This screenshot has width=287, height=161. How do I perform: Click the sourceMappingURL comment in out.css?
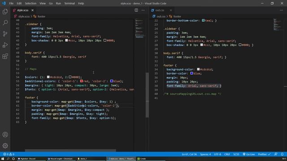click(192, 94)
